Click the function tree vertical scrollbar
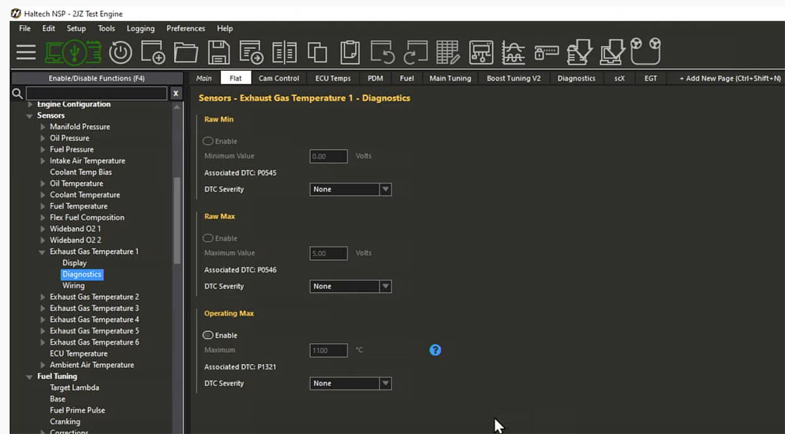 (x=177, y=221)
